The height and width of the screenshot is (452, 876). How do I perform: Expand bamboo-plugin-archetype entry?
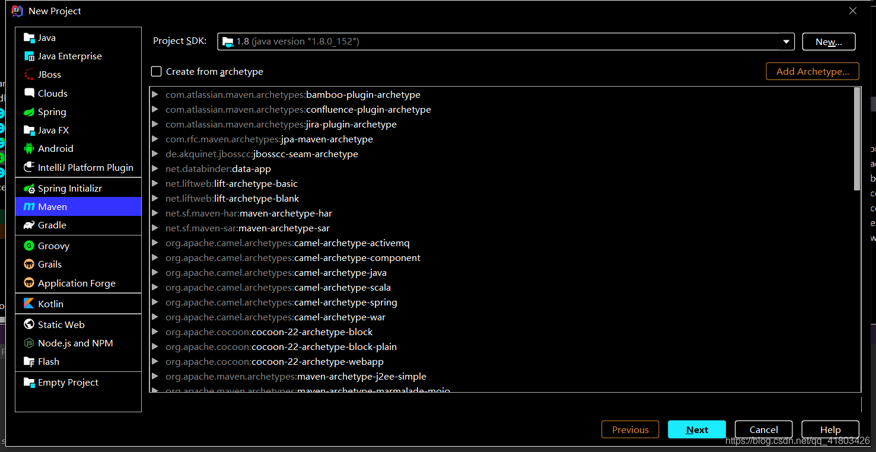tap(155, 95)
